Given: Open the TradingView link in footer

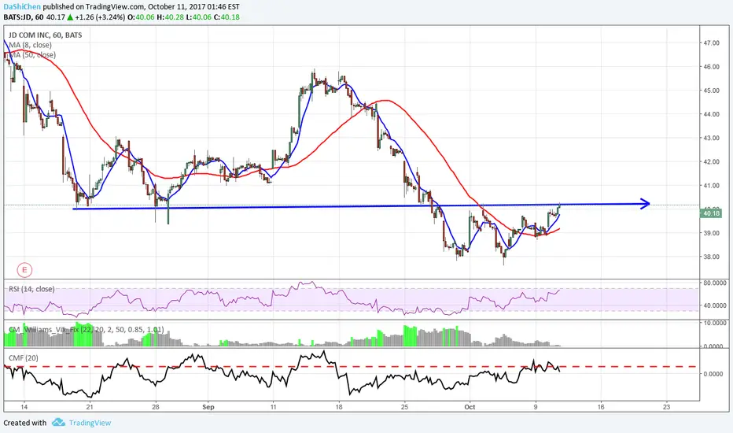Looking at the screenshot, I should click(x=90, y=423).
